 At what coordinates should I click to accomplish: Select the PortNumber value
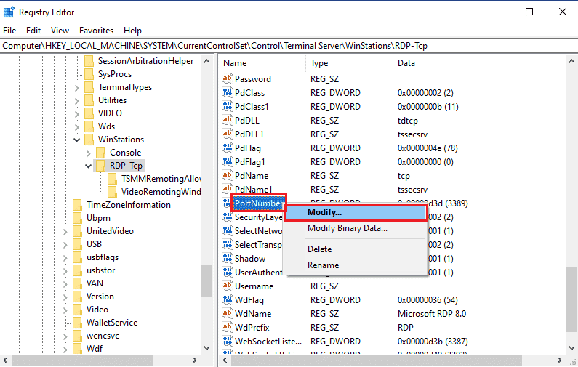(x=259, y=203)
